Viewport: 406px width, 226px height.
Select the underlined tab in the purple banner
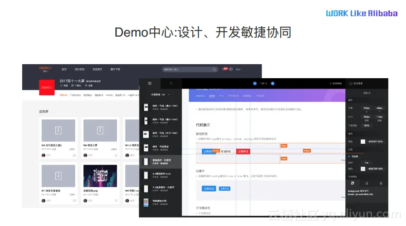point(212,96)
